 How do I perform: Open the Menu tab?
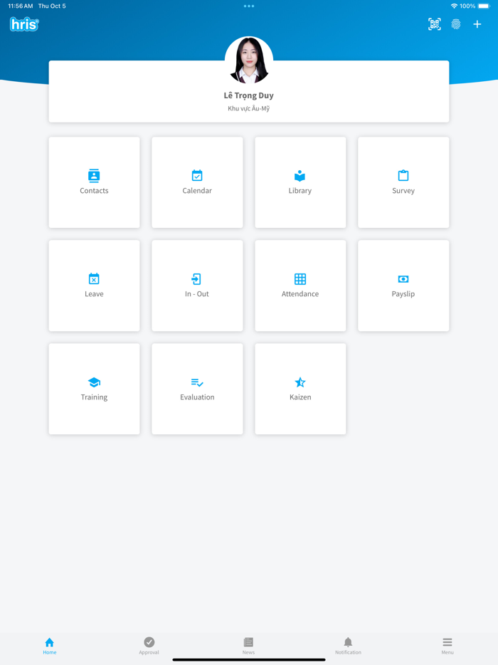(x=447, y=646)
